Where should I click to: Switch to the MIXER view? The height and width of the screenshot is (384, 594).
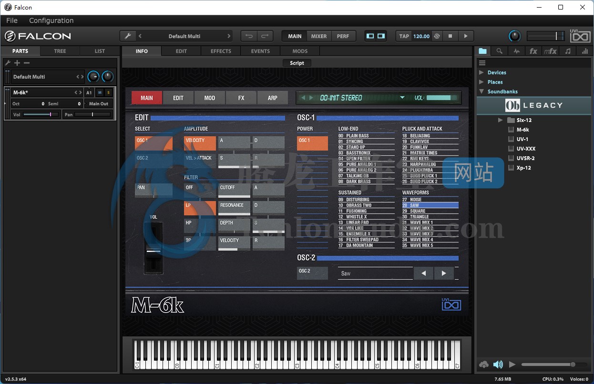[x=319, y=36]
